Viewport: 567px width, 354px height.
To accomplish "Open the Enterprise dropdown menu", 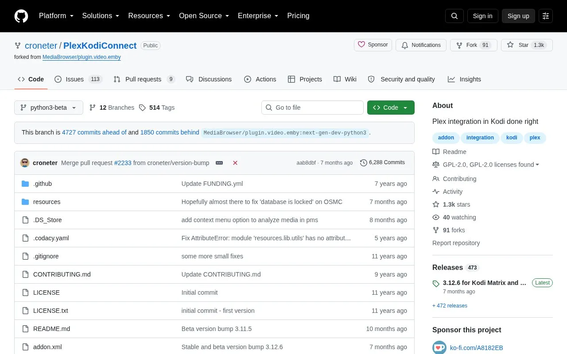I will click(258, 16).
